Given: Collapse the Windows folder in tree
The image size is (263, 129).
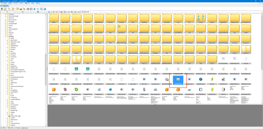Looking at the screenshot, I should (5, 37).
